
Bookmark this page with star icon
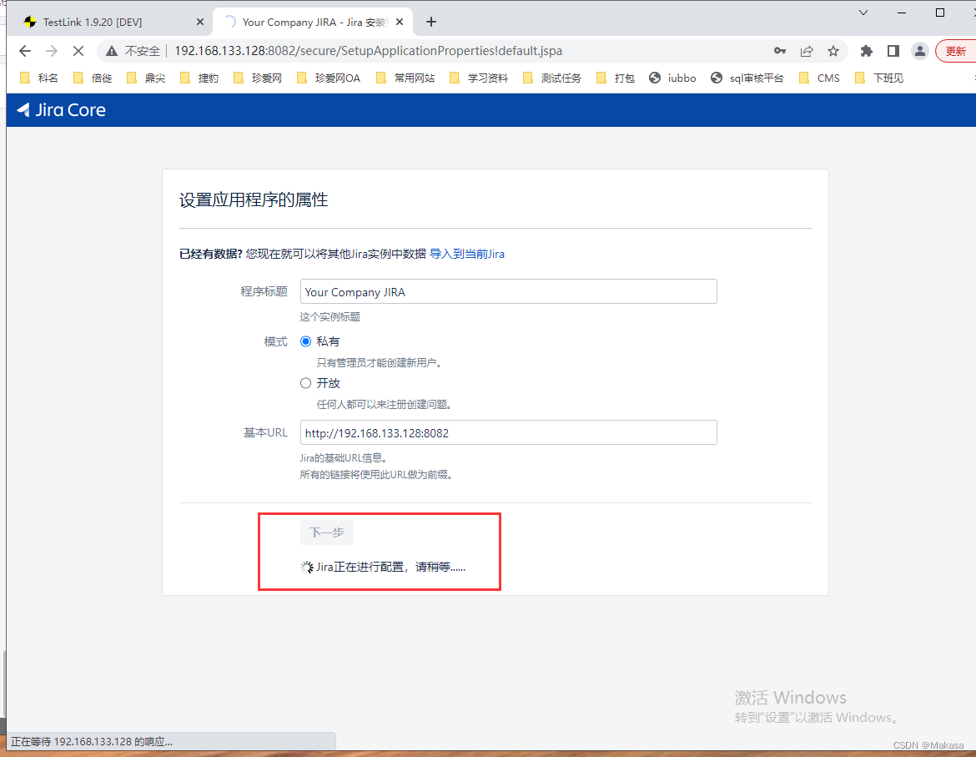pos(833,51)
